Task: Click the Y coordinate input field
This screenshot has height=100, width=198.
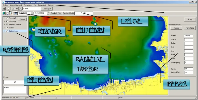Action: 88,13
